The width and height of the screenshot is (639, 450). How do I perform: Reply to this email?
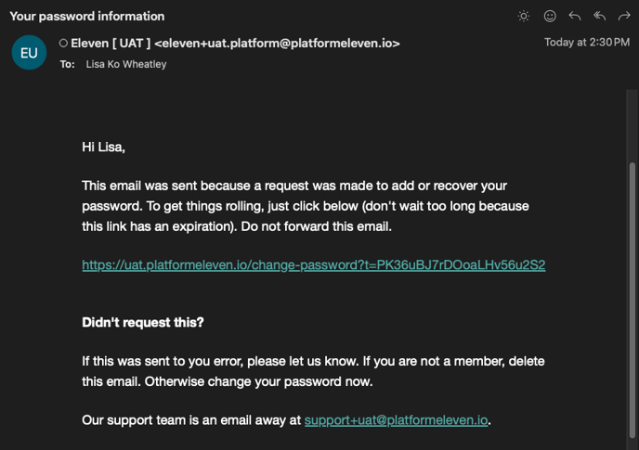pyautogui.click(x=575, y=17)
